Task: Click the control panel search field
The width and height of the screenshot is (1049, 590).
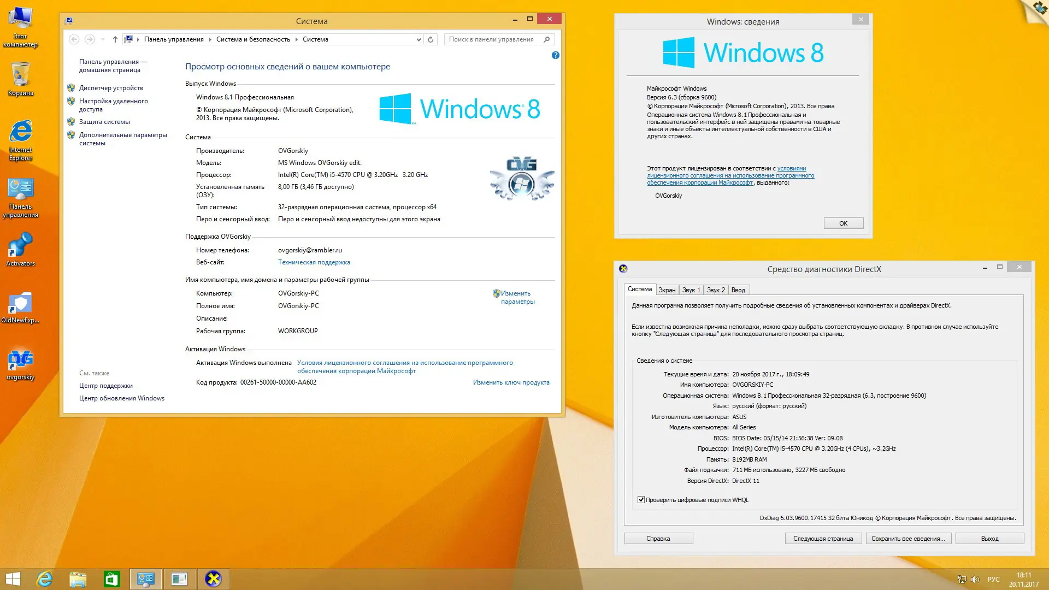Action: (x=492, y=39)
